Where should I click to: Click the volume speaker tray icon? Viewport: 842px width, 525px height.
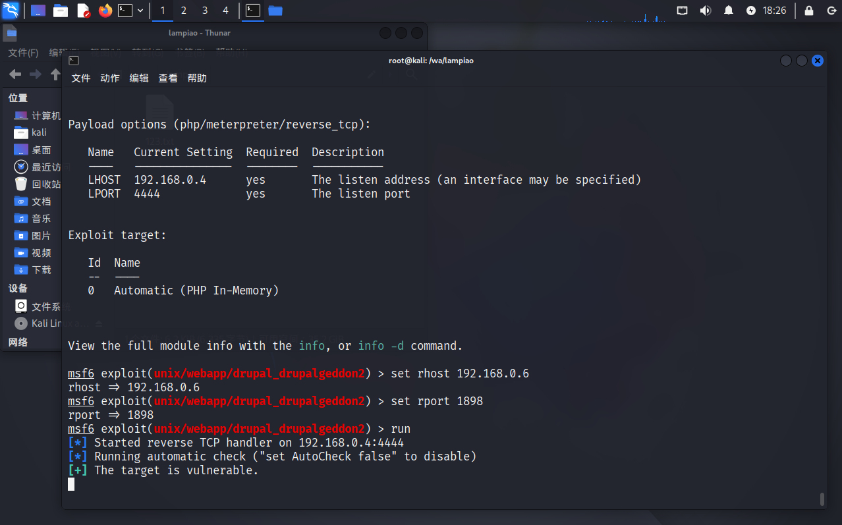click(705, 11)
